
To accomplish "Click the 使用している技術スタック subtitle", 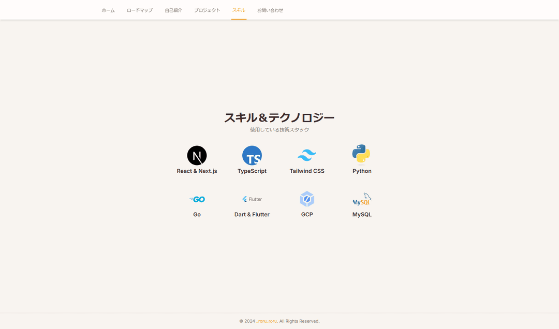I will (x=279, y=130).
